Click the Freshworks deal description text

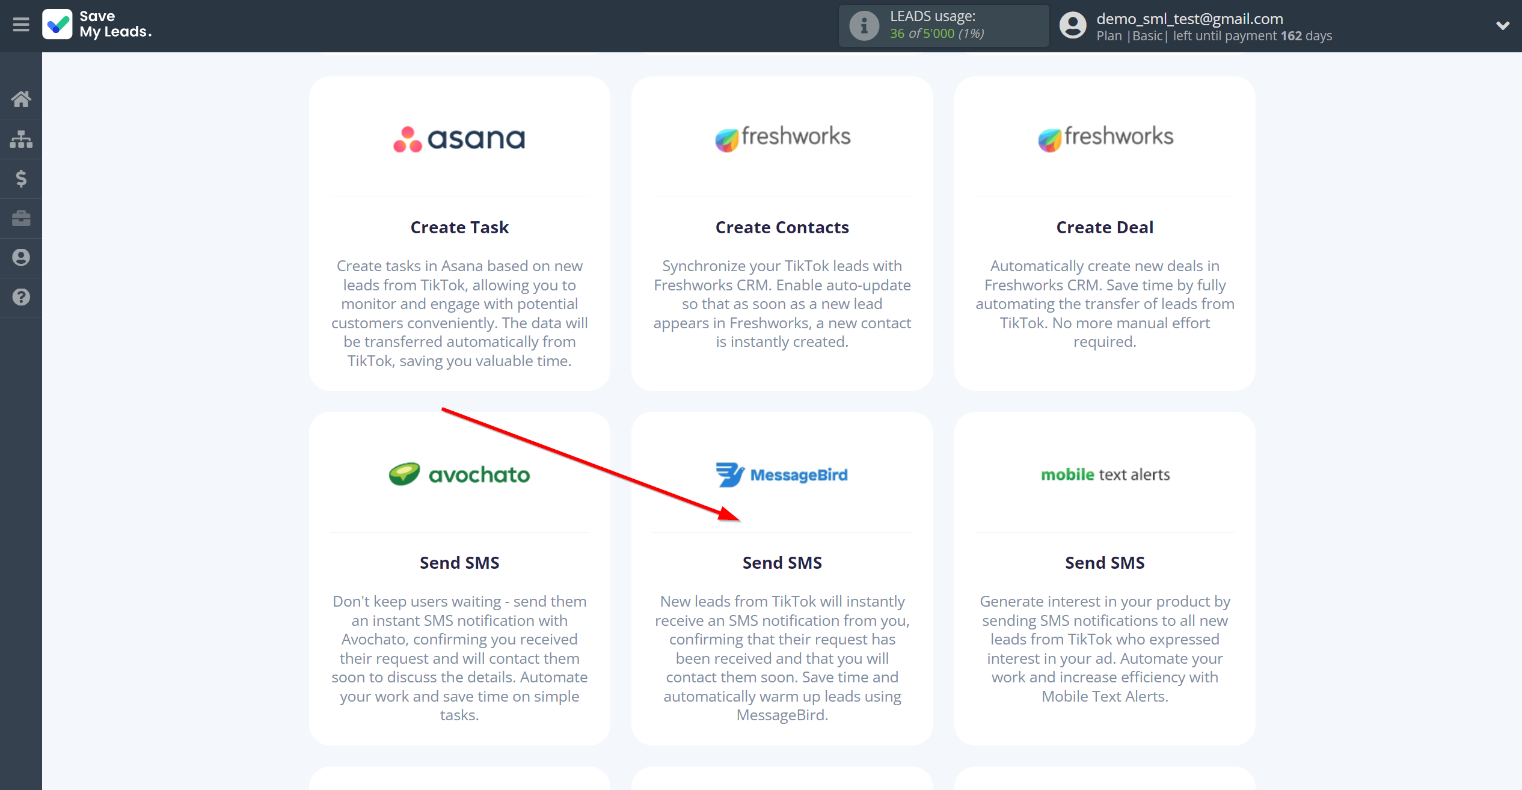[x=1105, y=304]
